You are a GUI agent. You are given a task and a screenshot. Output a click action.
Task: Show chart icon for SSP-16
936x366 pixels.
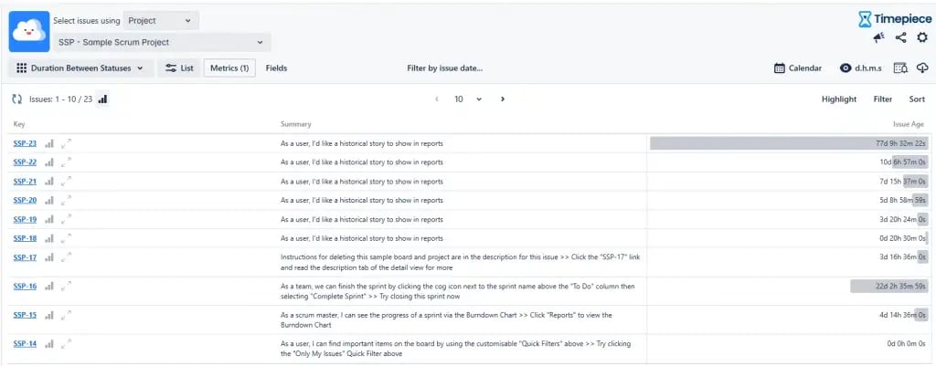tap(49, 287)
